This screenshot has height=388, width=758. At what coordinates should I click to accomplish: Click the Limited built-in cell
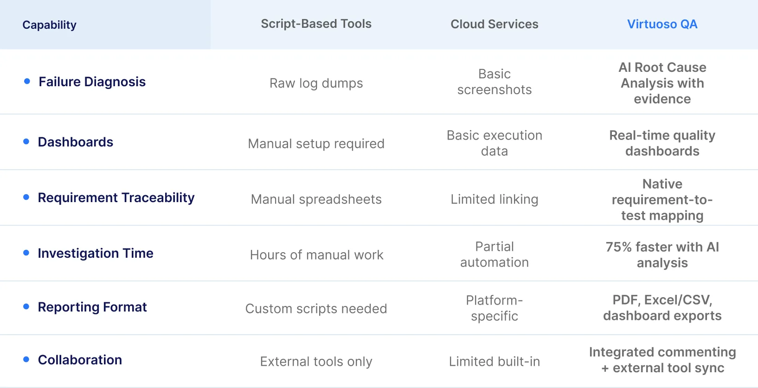point(495,362)
